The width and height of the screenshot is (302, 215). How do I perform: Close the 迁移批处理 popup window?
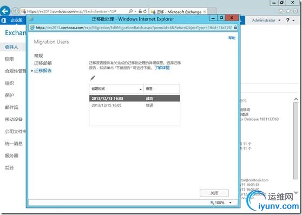(232, 18)
